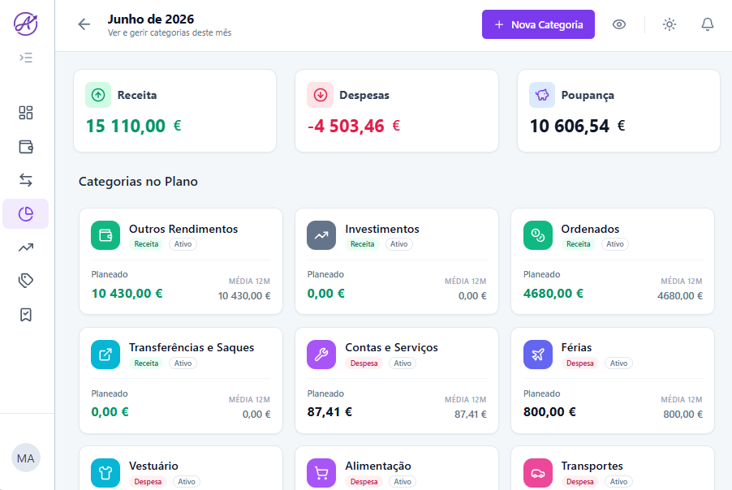Open reports via the trend line icon
Image resolution: width=732 pixels, height=490 pixels.
pyautogui.click(x=25, y=247)
